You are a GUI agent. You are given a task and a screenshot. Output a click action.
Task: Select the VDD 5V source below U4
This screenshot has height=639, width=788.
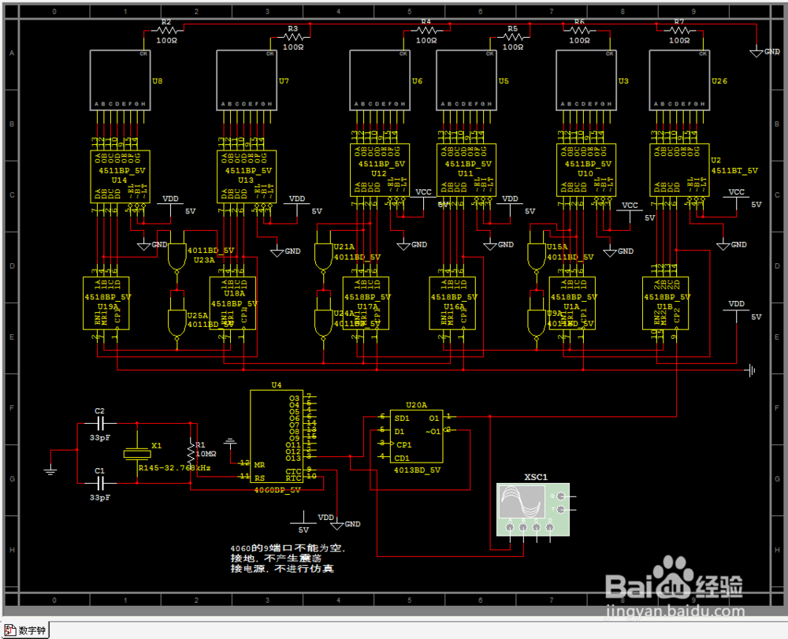[x=303, y=523]
